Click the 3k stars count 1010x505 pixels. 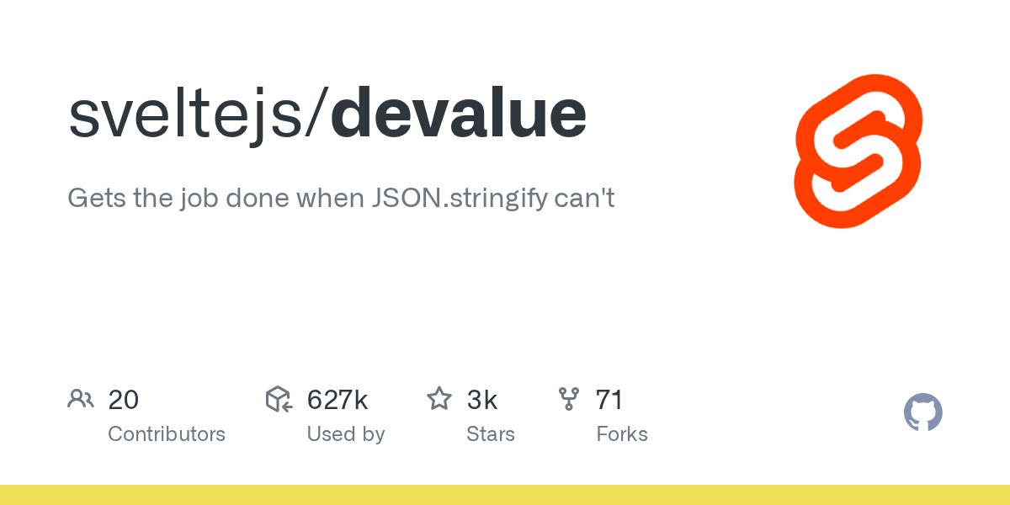tap(482, 400)
